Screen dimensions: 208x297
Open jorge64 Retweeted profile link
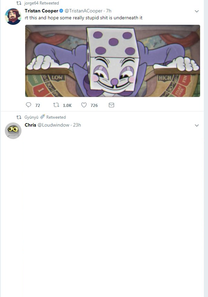pyautogui.click(x=41, y=3)
